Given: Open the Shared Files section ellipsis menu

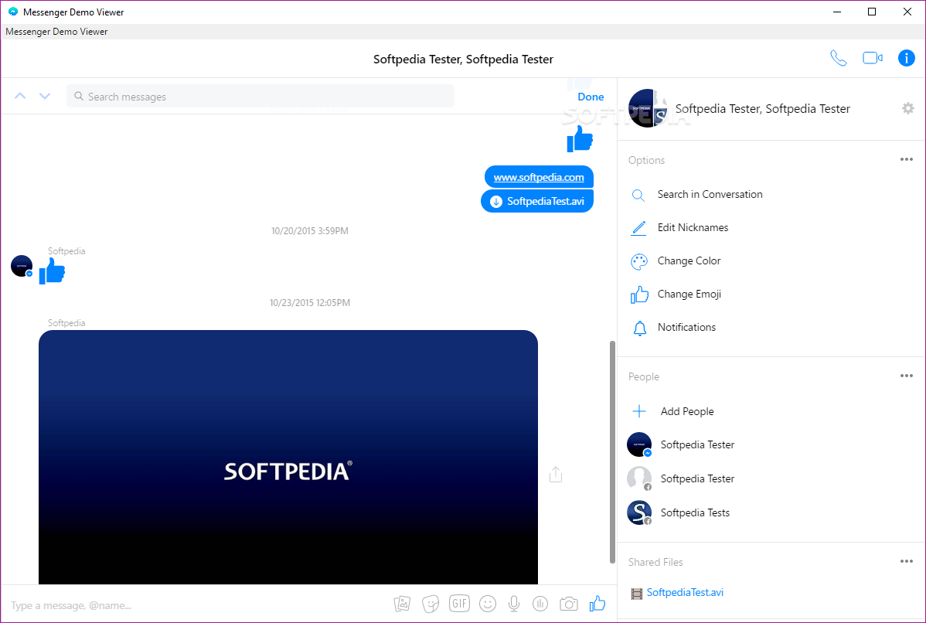Looking at the screenshot, I should click(x=907, y=561).
